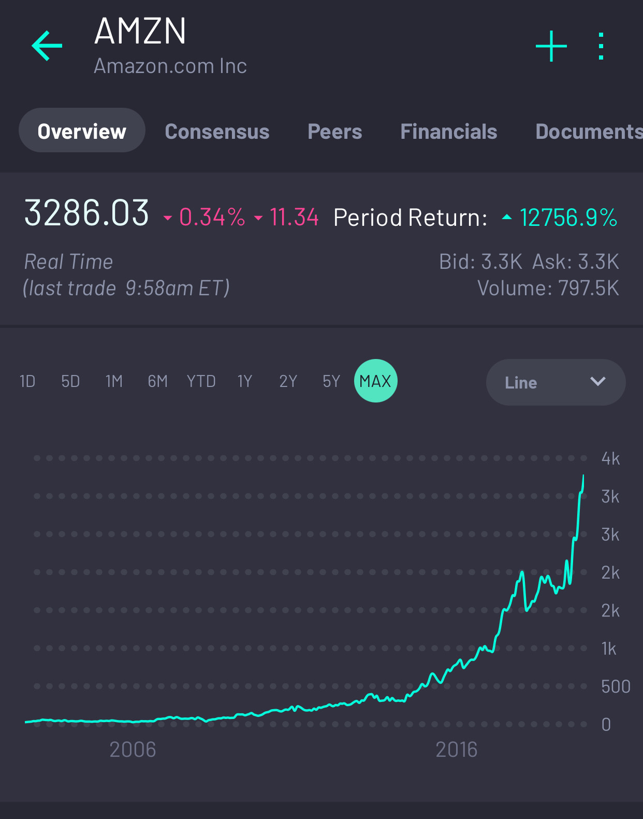
Task: Open the Line chart type dropdown
Action: click(556, 382)
